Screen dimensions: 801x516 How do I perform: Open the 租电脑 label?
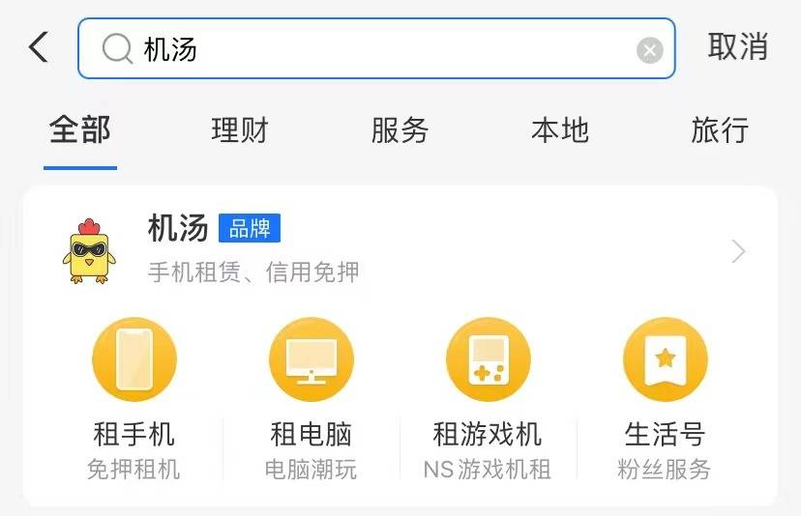(x=311, y=434)
